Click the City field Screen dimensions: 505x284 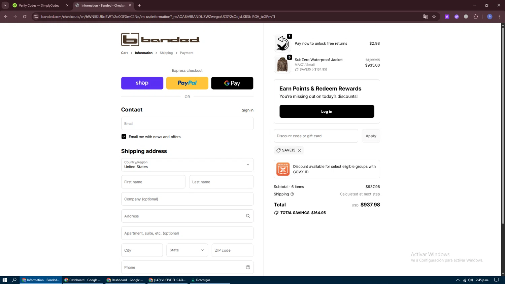[x=142, y=250]
